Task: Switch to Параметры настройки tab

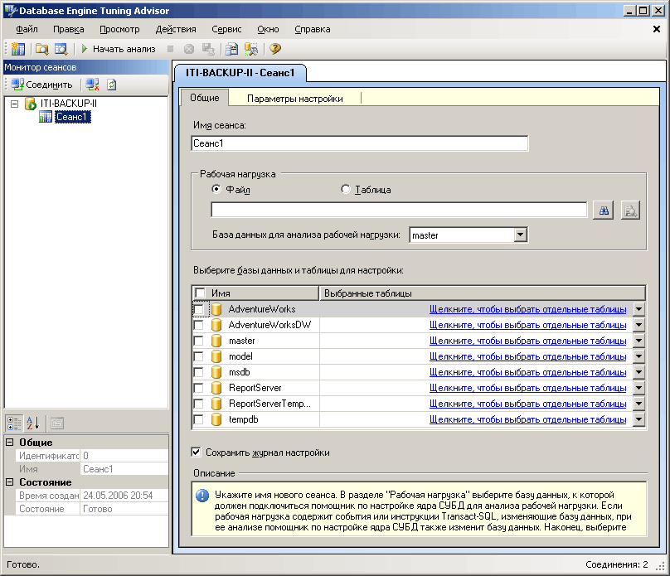Action: (294, 99)
